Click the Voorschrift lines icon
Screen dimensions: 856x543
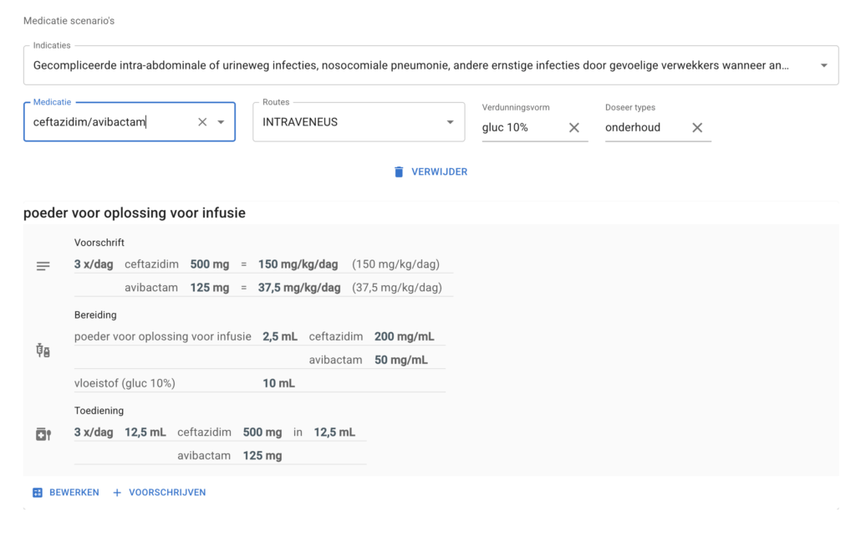[43, 266]
